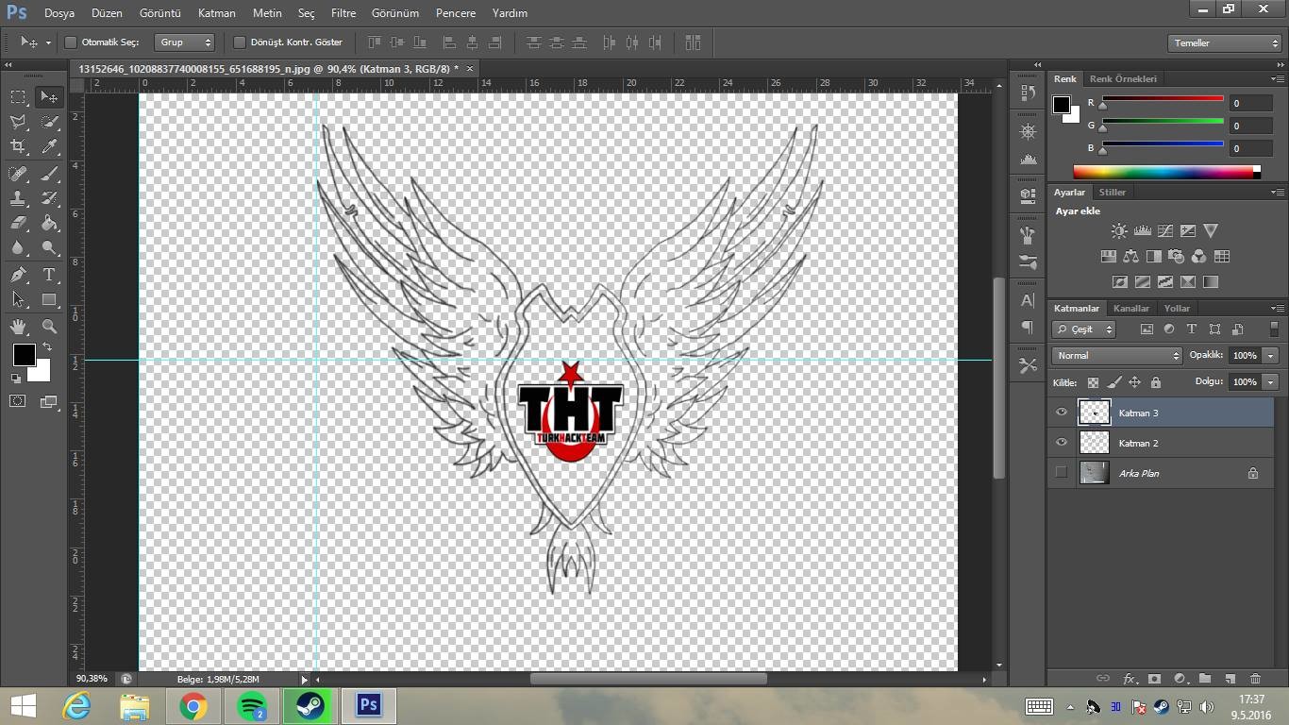
Task: Select the Eraser tool
Action: (x=18, y=223)
